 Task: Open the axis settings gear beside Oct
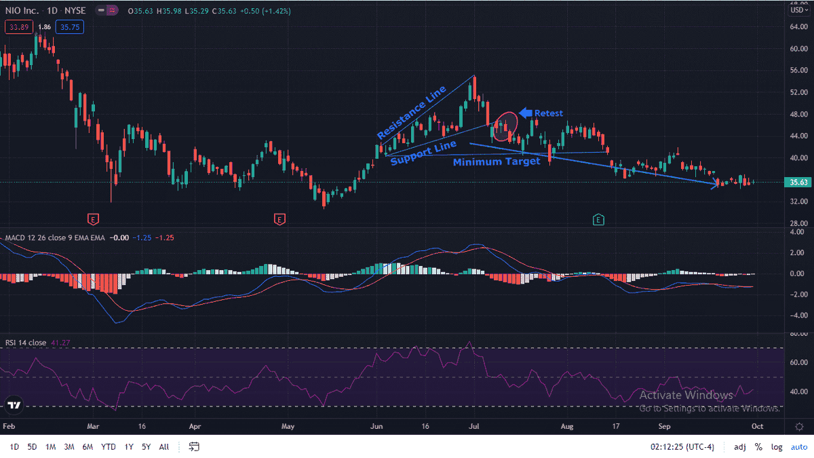click(x=800, y=427)
